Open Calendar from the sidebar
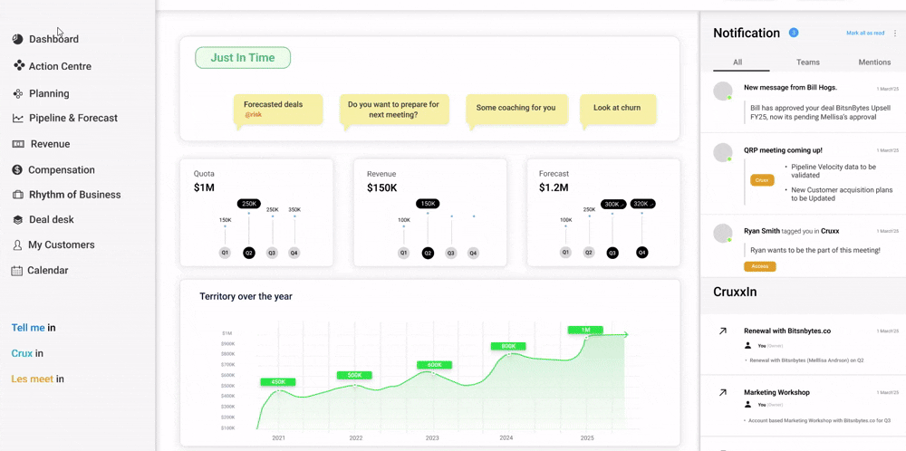906x451 pixels. tap(48, 270)
